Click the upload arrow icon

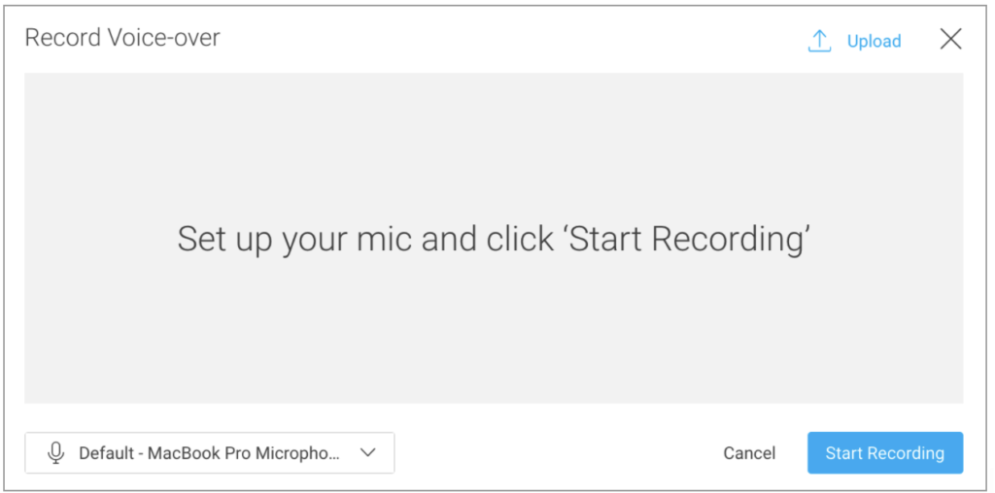pyautogui.click(x=819, y=41)
